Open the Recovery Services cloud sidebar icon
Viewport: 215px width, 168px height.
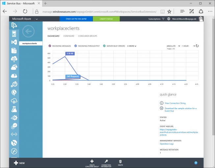(14, 101)
